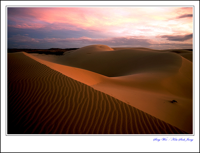
Task: Click the small dark shrub on the sand
Action: (x=174, y=101)
